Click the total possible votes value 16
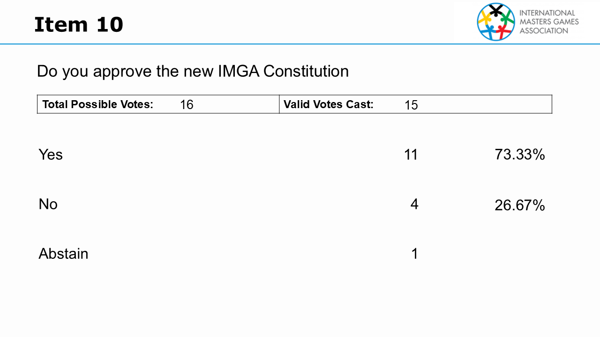The width and height of the screenshot is (600, 337). coord(187,105)
